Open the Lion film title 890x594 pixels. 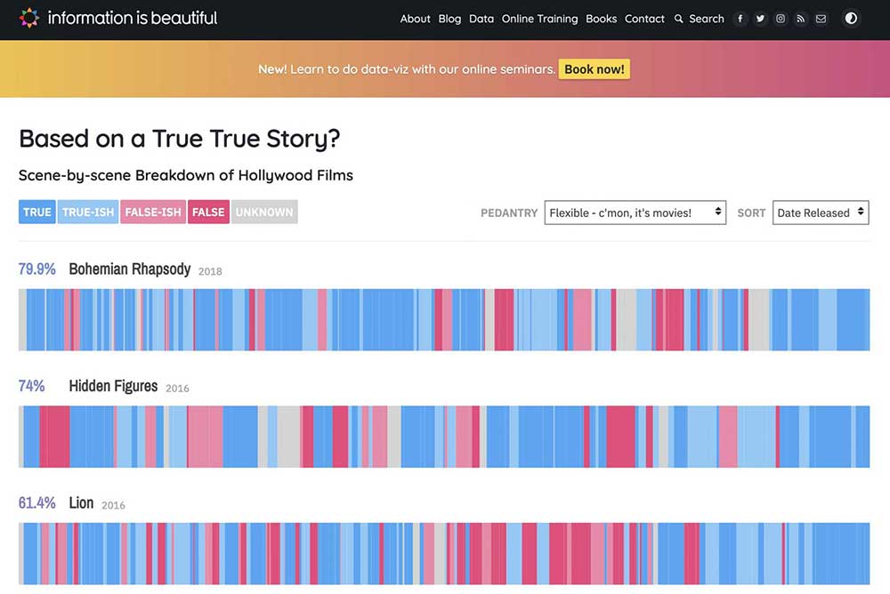pos(81,502)
